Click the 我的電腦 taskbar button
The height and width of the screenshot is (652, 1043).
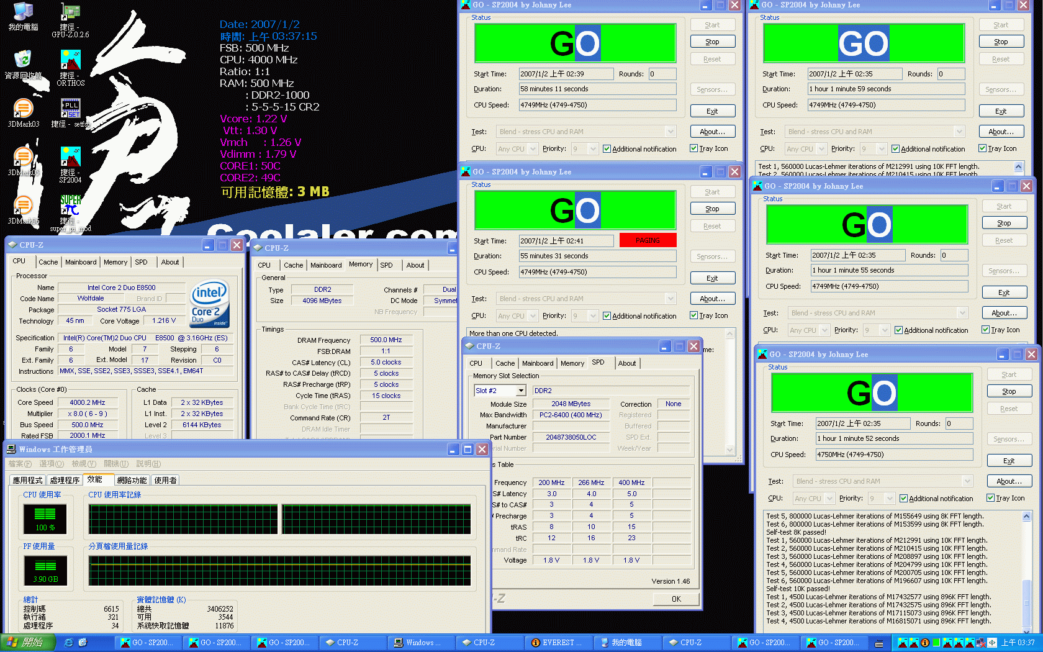(626, 643)
